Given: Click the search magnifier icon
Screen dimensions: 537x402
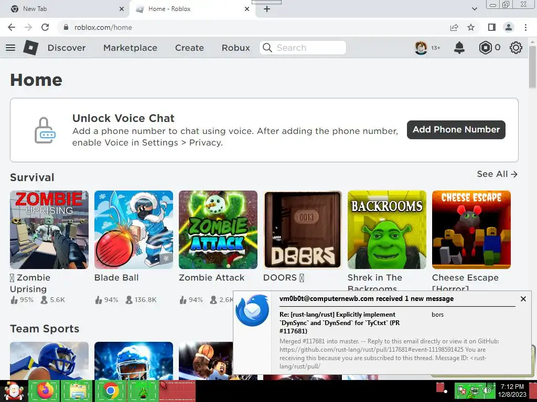Looking at the screenshot, I should (267, 48).
